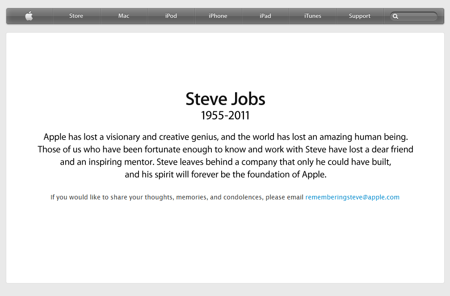Click the magnifying glass search icon
Screen dimensions: 450x296
point(395,17)
